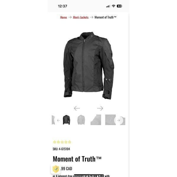The image size is (177, 177).
Task: Click the thumbnail strip right arrow
Action: pos(119,120)
